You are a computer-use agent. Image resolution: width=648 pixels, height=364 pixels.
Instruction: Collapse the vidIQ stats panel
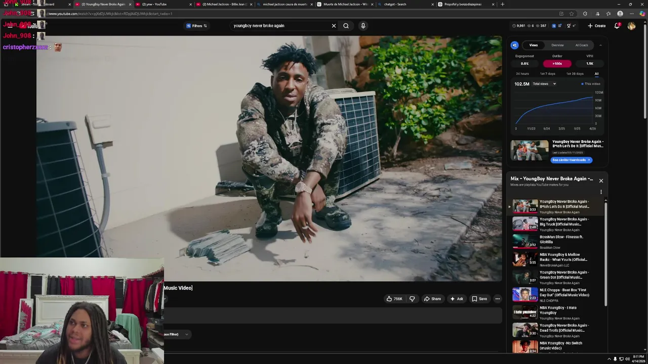tap(600, 45)
